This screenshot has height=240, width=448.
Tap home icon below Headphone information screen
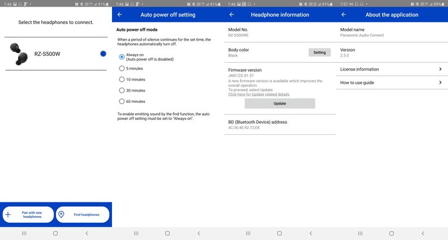pyautogui.click(x=279, y=233)
